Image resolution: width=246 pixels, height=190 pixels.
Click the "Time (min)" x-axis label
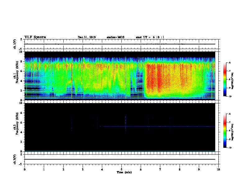pyautogui.click(x=124, y=172)
